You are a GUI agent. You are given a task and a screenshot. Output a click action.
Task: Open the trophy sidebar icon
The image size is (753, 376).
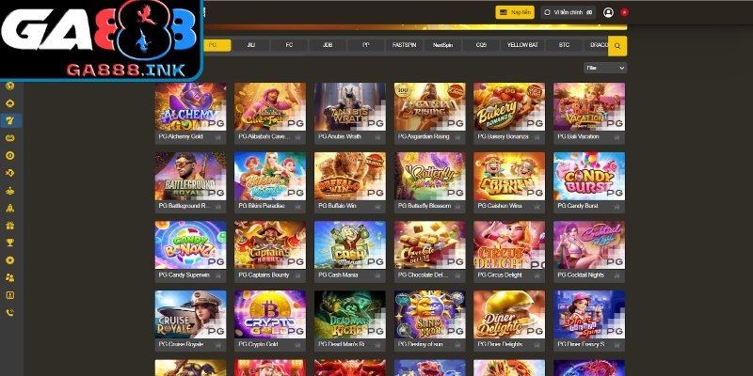tap(9, 243)
